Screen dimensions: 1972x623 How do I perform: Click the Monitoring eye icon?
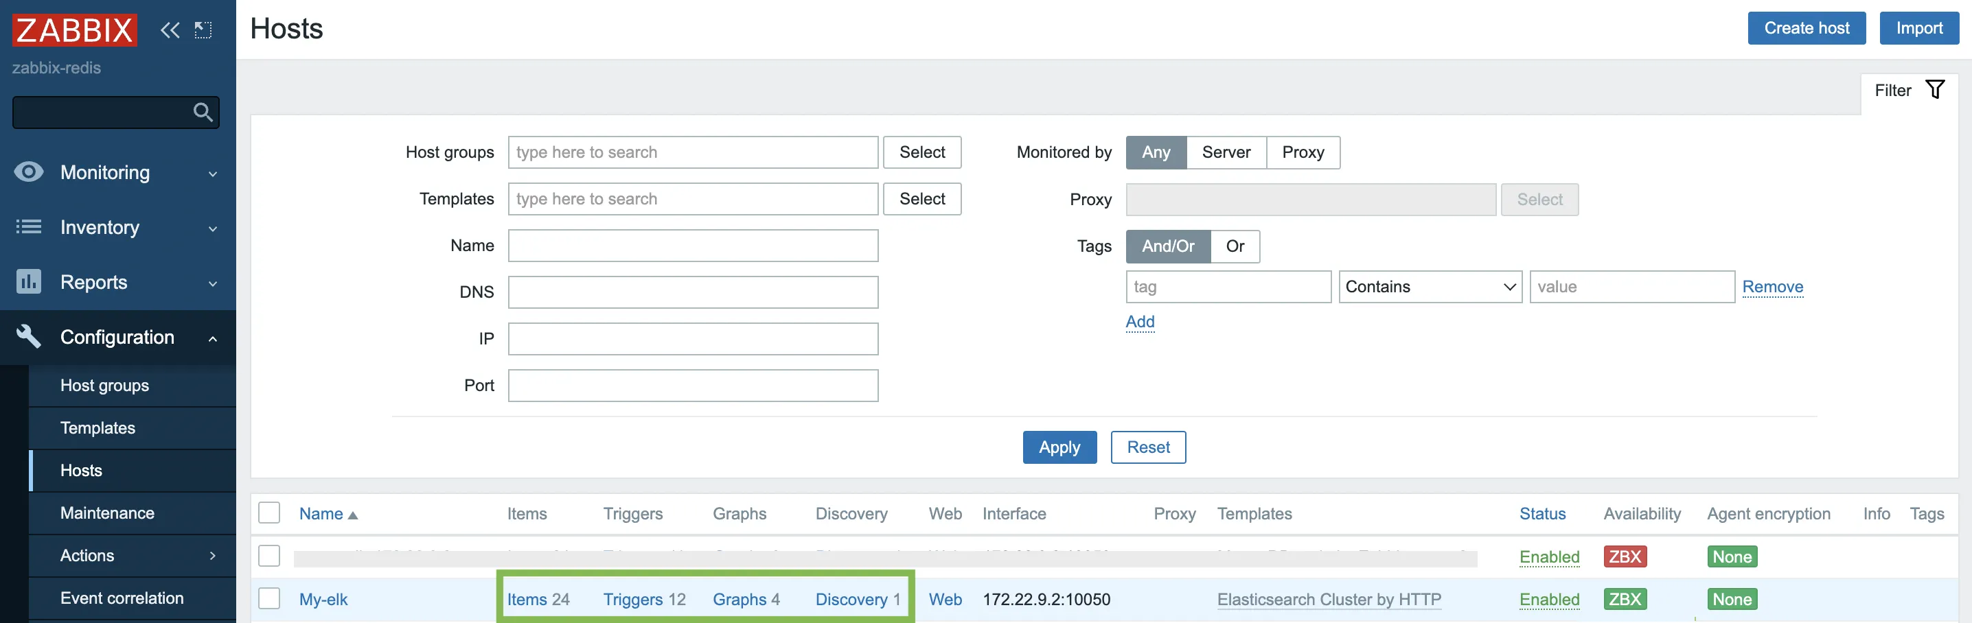[28, 172]
